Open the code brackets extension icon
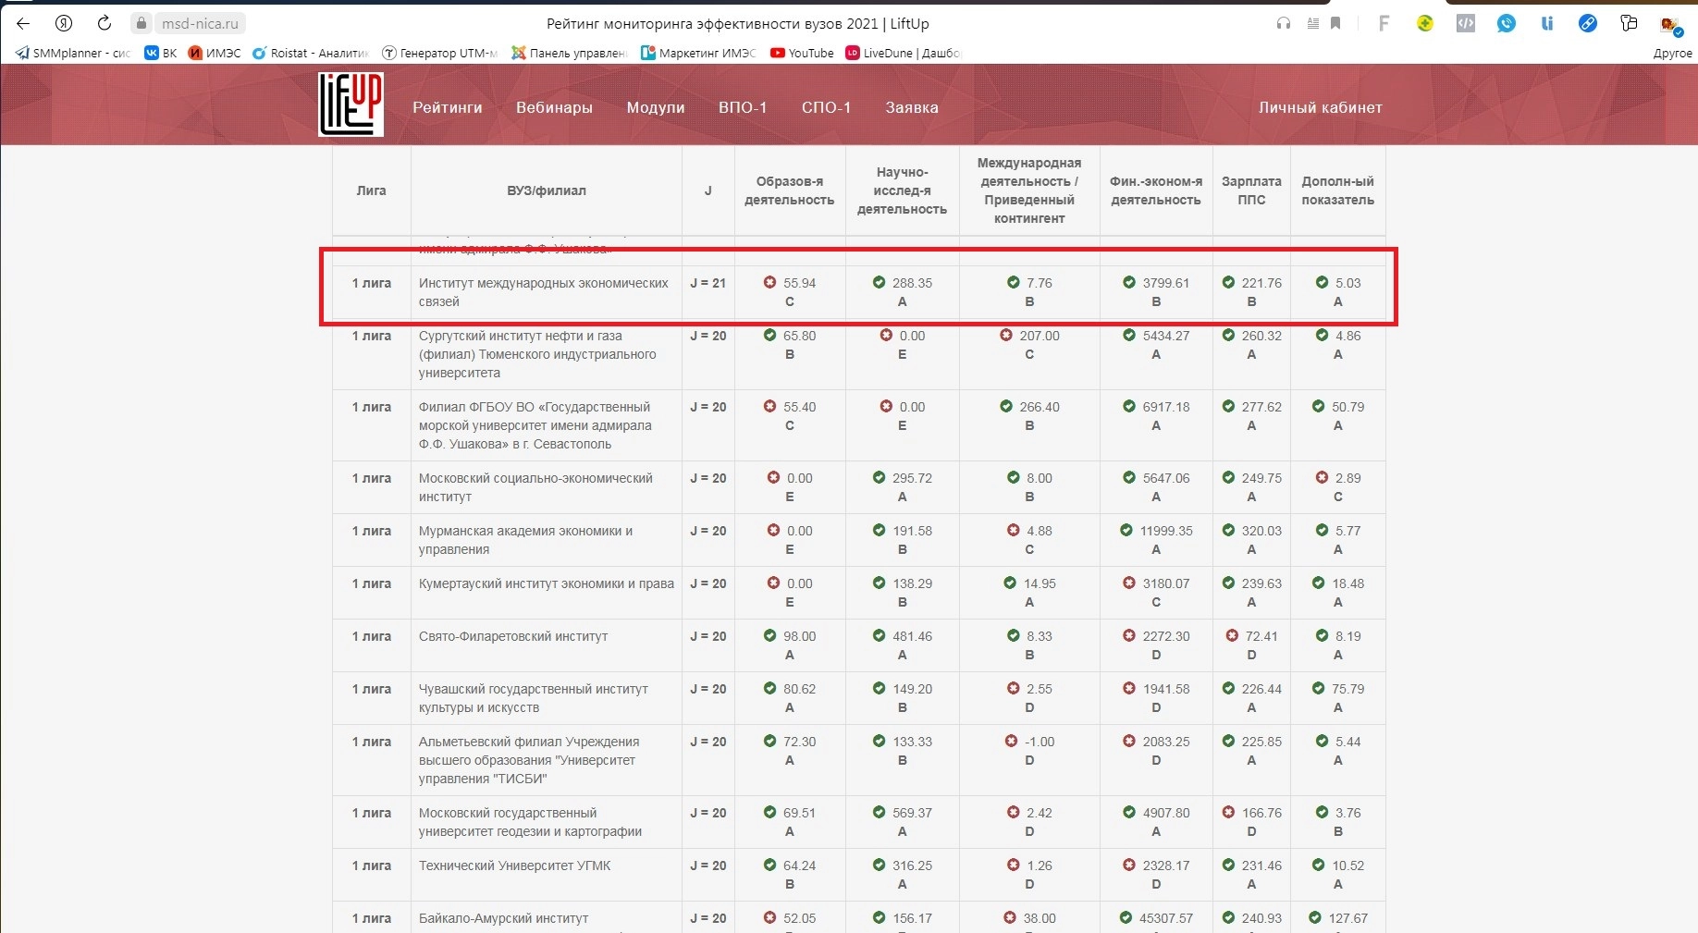This screenshot has height=933, width=1698. coord(1466,24)
